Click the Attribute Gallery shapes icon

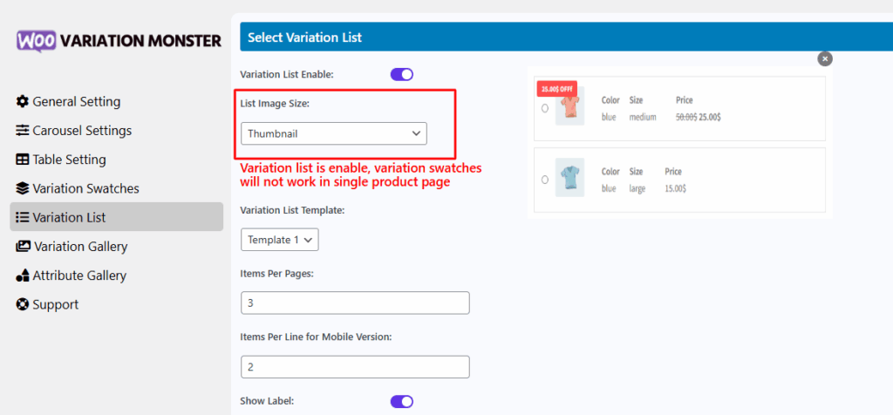[x=22, y=276]
